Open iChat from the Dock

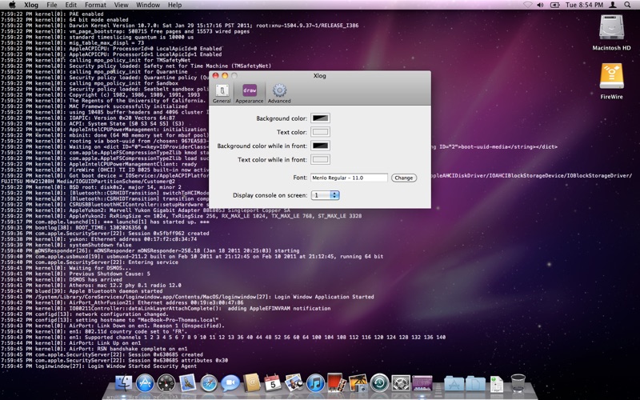[230, 383]
